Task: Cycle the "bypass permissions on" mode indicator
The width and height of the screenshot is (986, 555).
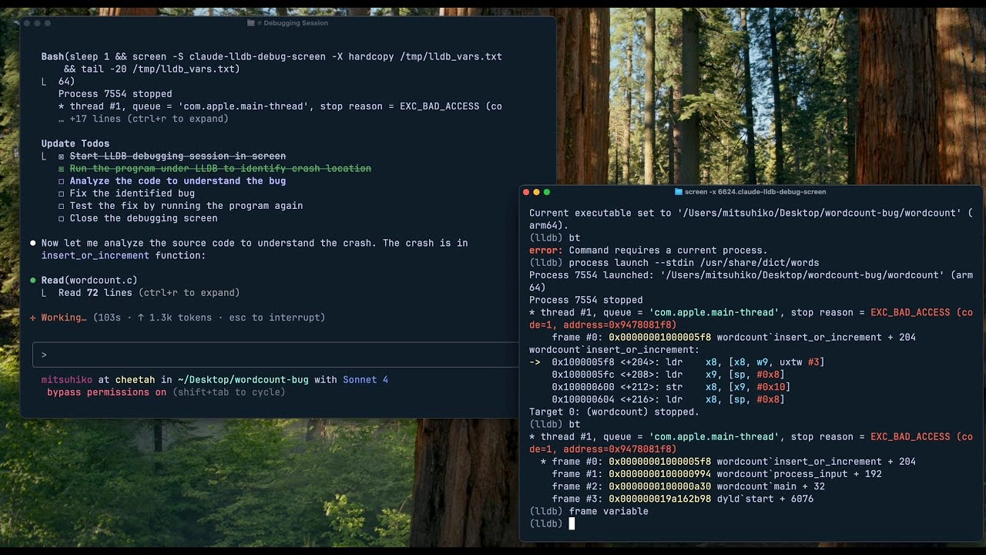Action: pos(106,392)
